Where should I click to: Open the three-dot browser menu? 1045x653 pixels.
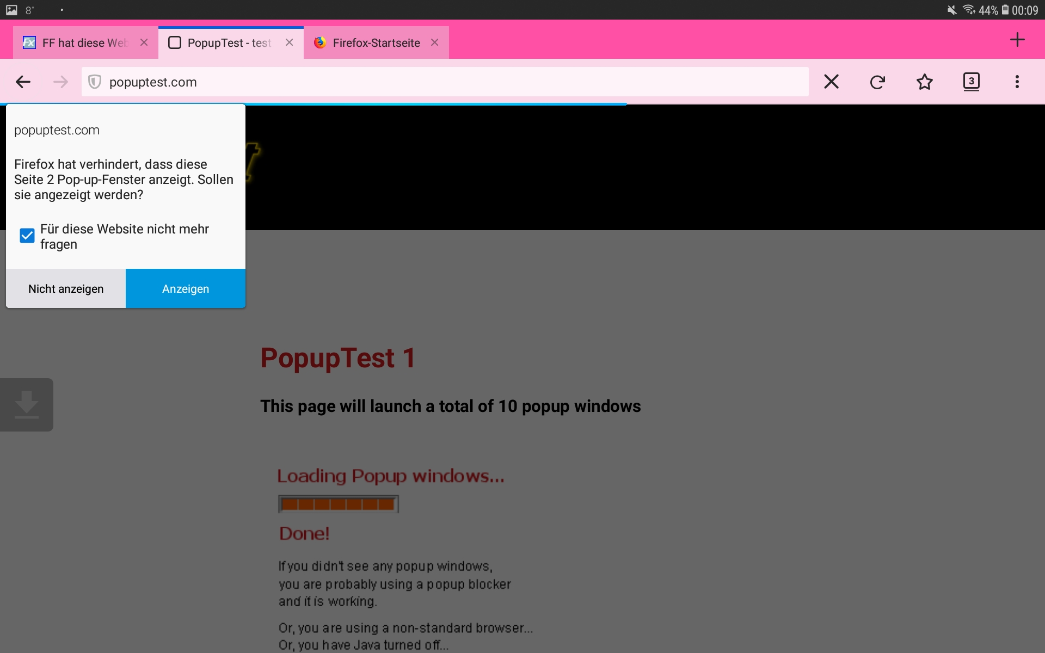[x=1017, y=82]
